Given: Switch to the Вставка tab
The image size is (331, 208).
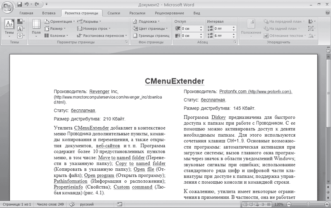Looking at the screenshot, I should [x=49, y=13].
